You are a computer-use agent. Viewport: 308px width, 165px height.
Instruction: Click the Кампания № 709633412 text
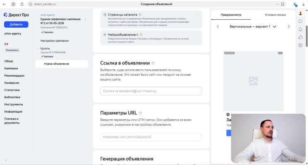tap(54, 28)
